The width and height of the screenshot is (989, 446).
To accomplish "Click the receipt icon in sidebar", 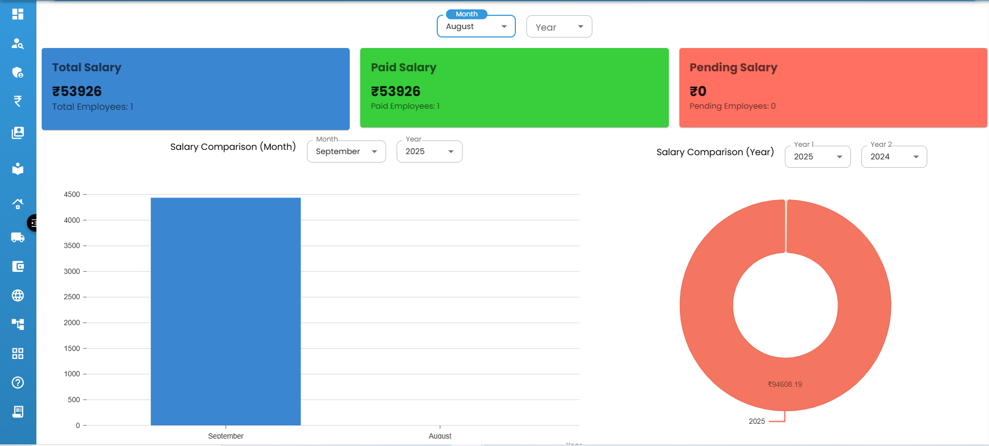I will click(x=18, y=412).
